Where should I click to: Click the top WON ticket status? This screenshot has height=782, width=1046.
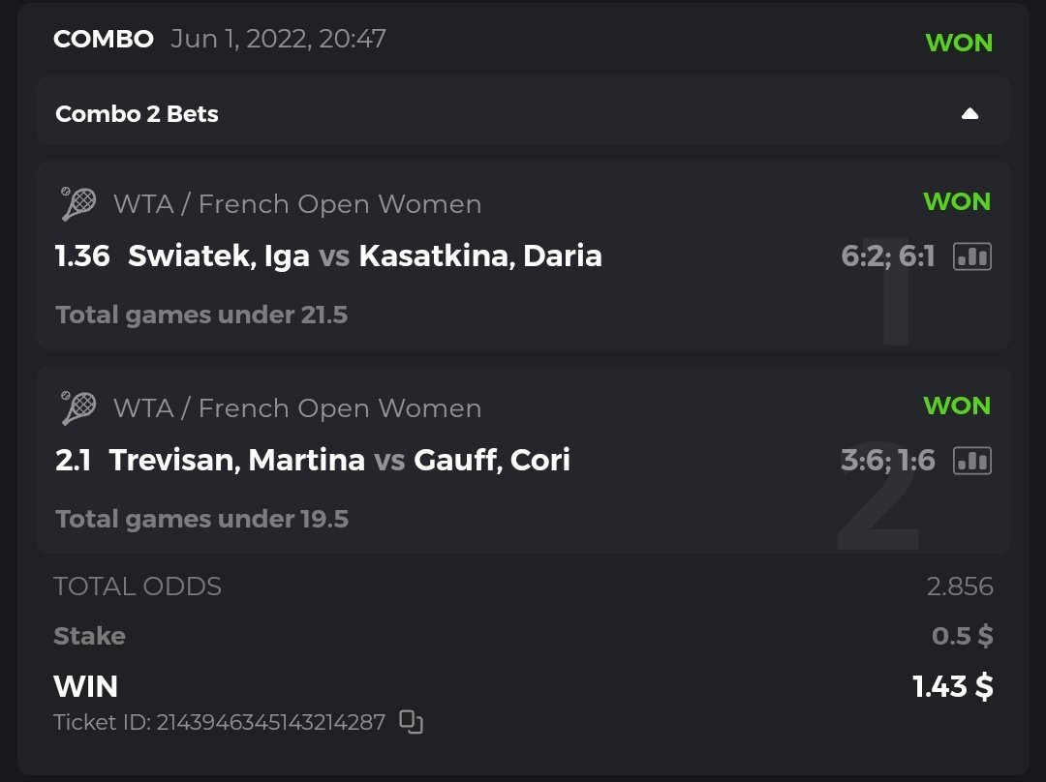[958, 44]
